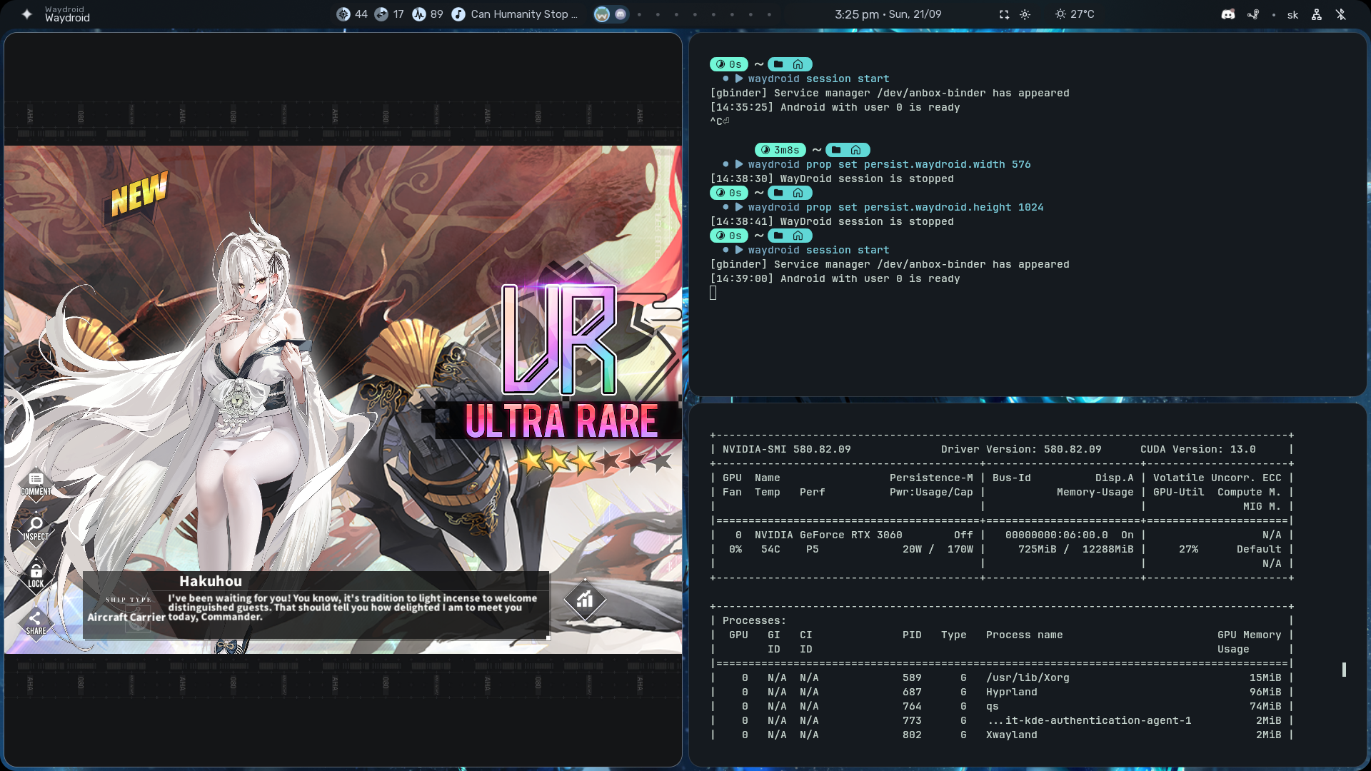Screen dimensions: 1371x771
Task: Click PID '589' in the process table
Action: (912, 677)
